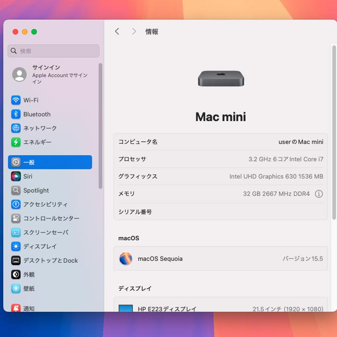Viewport: 337px width, 337px height.
Task: Click the HP E223 display thumbnail
Action: [126, 308]
